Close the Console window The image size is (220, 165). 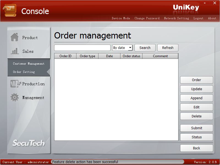215,3
